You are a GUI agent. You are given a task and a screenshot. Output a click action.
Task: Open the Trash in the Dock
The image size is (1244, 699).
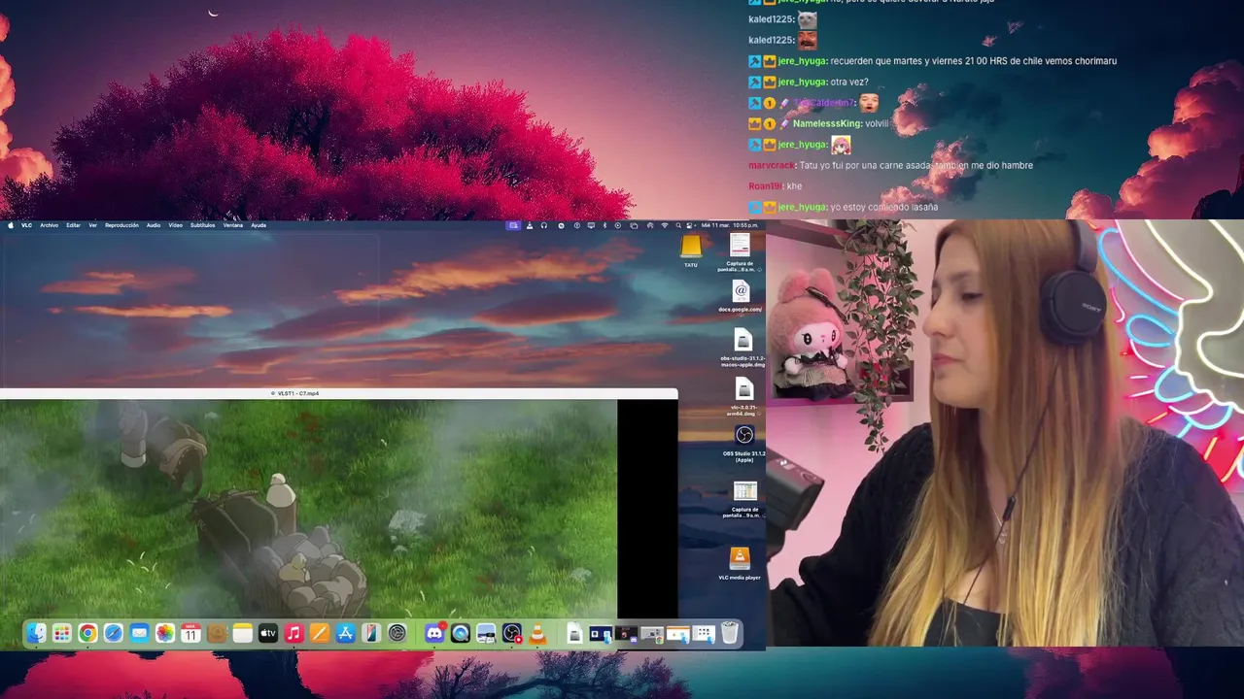pyautogui.click(x=730, y=634)
